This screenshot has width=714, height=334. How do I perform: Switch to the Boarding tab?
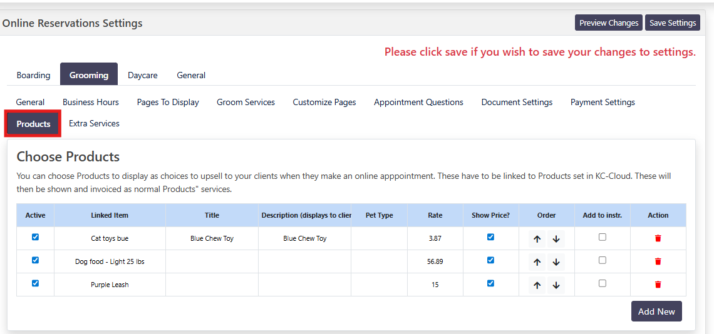tap(33, 75)
